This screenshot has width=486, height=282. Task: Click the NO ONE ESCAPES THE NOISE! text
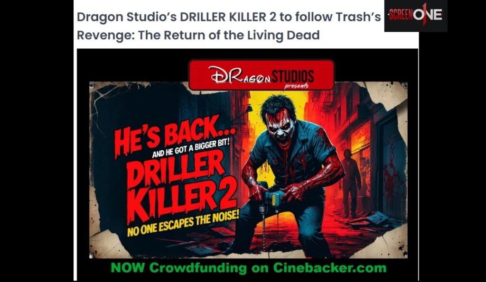pos(183,224)
